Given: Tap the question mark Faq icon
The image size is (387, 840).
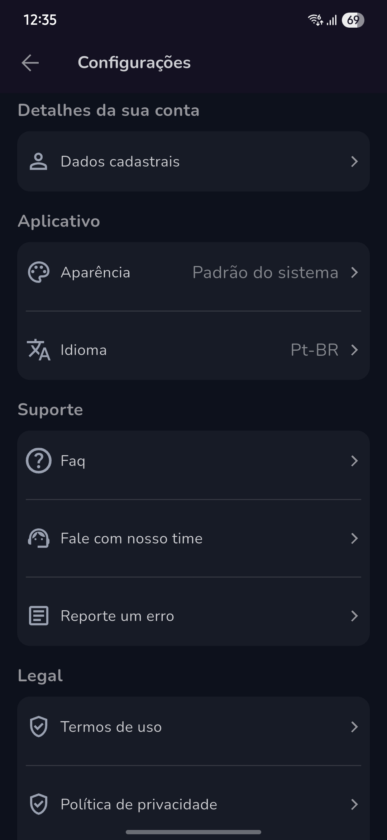Looking at the screenshot, I should coord(38,461).
